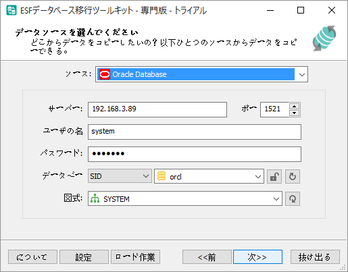The height and width of the screenshot is (272, 348).
Task: Click the サーバー label
Action: (66, 109)
